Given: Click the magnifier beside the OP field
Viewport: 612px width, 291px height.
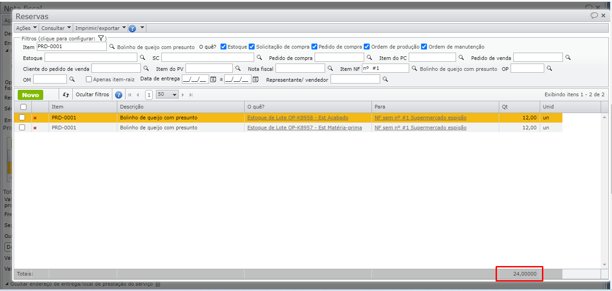Looking at the screenshot, I should click(x=549, y=69).
